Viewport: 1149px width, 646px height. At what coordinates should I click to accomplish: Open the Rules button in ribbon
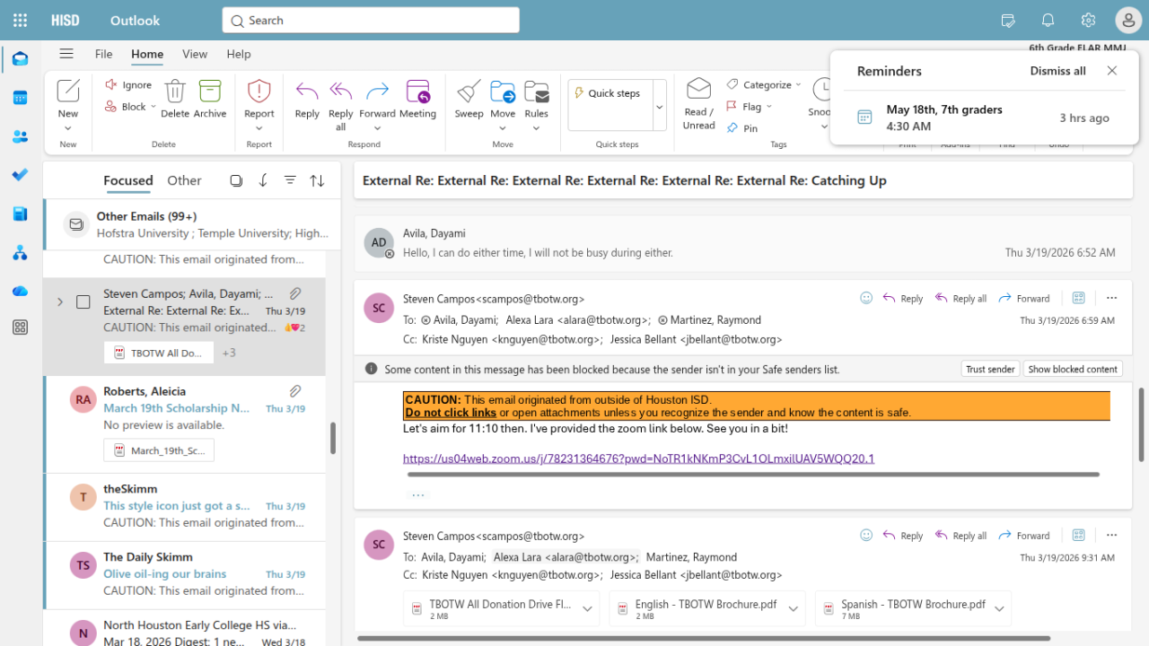pyautogui.click(x=537, y=98)
